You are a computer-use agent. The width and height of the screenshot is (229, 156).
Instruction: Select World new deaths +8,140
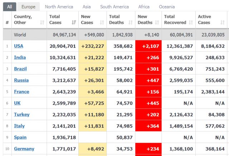click(x=152, y=35)
